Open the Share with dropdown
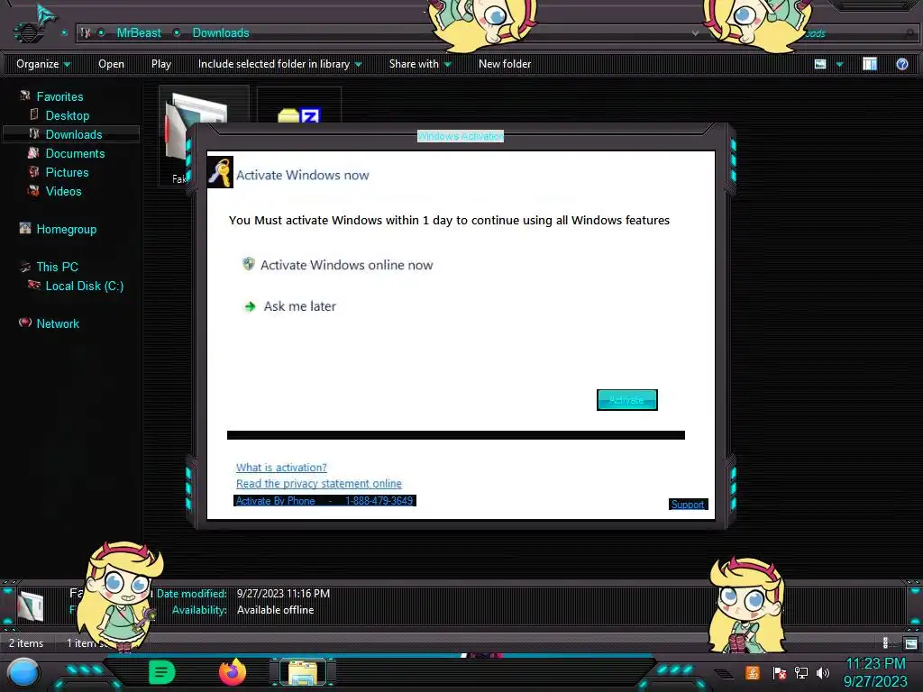This screenshot has width=923, height=692. (x=420, y=64)
